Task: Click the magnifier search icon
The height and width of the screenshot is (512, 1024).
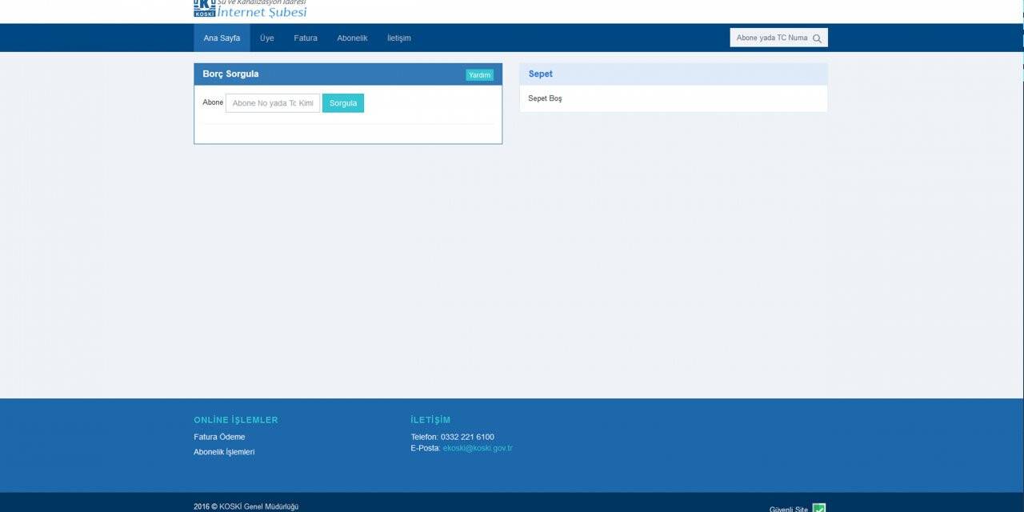Action: click(x=817, y=38)
